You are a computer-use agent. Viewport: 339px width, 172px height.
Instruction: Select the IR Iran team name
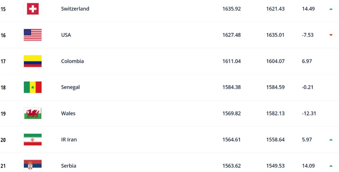[x=69, y=140]
